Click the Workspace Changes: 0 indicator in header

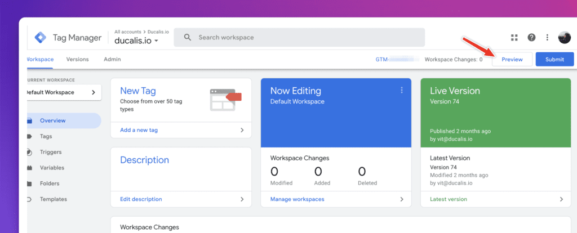pos(454,59)
